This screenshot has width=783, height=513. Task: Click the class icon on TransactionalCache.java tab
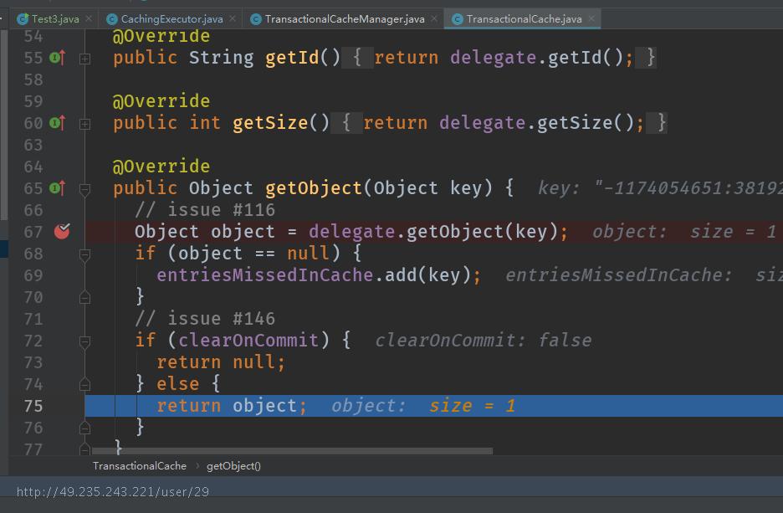click(457, 19)
